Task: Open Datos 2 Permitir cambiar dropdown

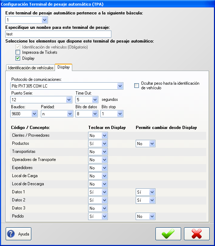Action: [x=146, y=200]
